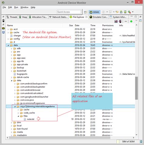The image size is (144, 145).
Task: Select the note.txt file
Action: pos(31,119)
